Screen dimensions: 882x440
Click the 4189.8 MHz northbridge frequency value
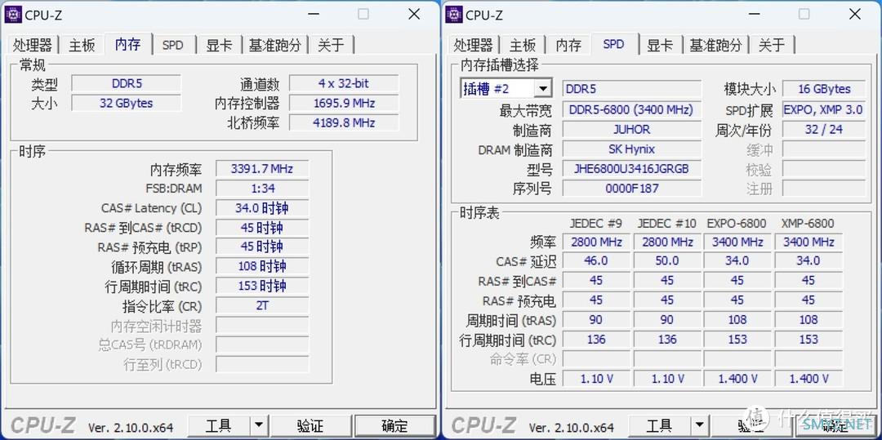pos(344,122)
